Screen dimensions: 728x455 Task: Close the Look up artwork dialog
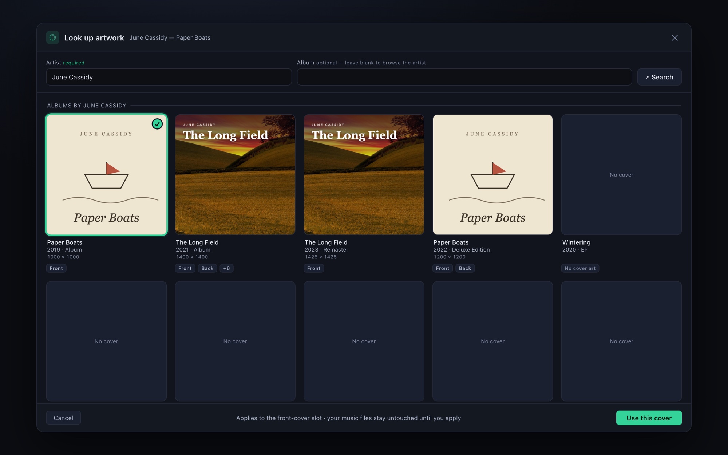tap(674, 38)
